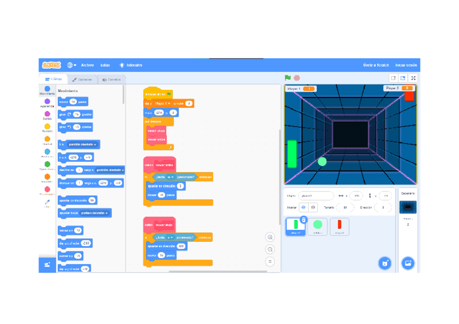Select the Sensores block category
459x324 pixels.
pos(47,153)
